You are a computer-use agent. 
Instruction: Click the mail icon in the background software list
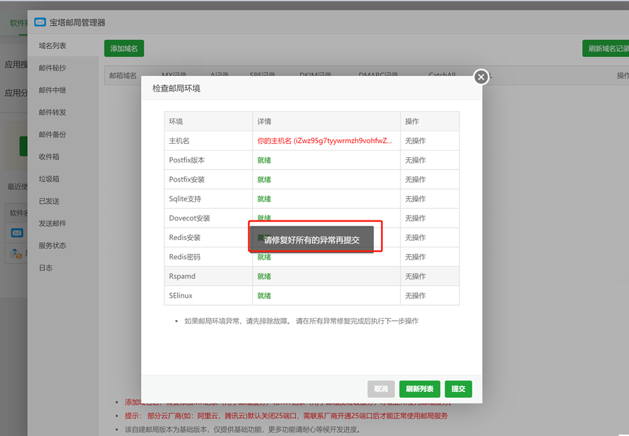pyautogui.click(x=17, y=233)
